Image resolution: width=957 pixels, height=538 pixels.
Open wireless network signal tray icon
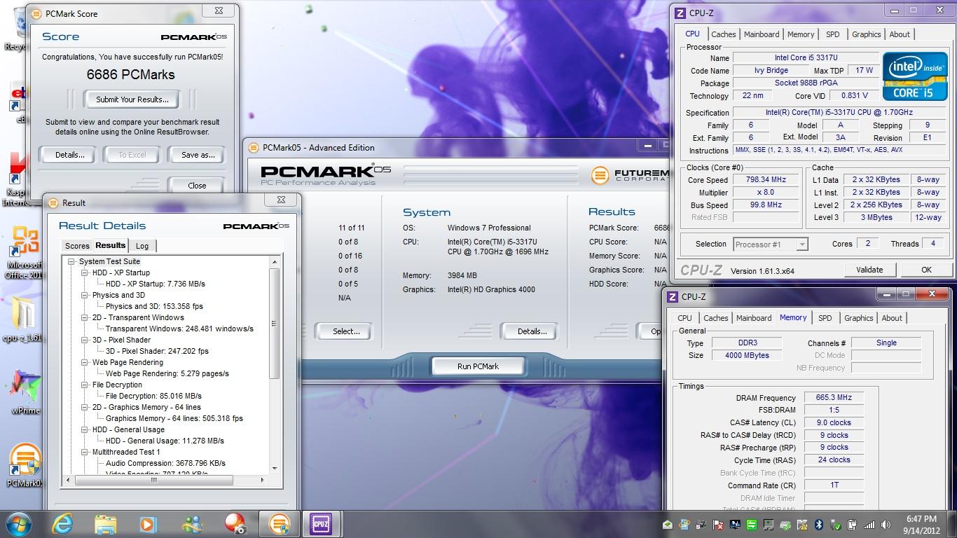[870, 525]
